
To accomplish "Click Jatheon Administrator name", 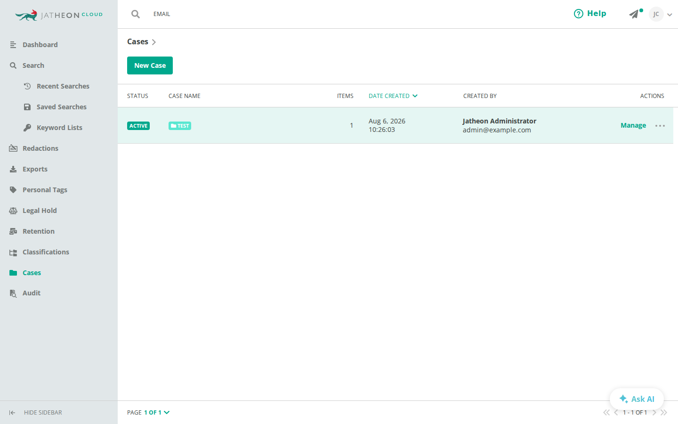I will [x=500, y=121].
